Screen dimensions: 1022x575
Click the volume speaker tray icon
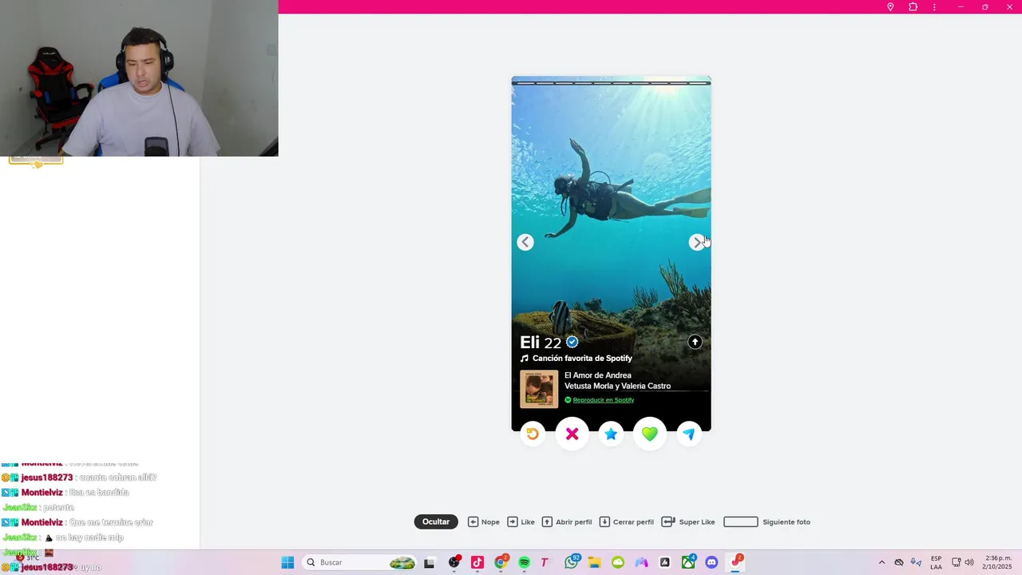point(969,562)
